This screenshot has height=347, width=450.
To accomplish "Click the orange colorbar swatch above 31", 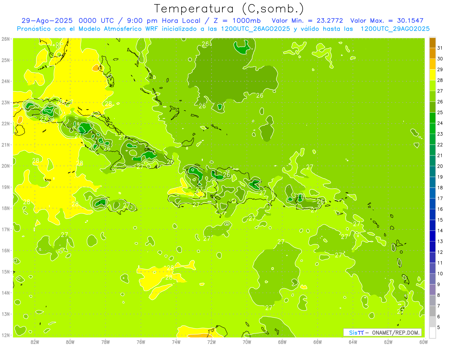I will point(432,43).
